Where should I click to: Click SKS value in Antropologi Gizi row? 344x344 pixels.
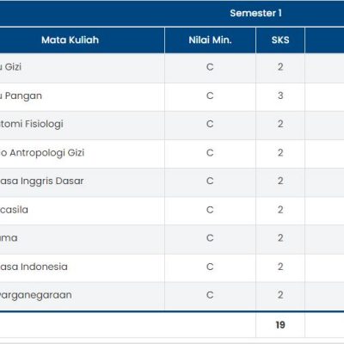pos(280,152)
